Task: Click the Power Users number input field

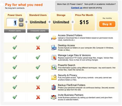Action: [12, 22]
